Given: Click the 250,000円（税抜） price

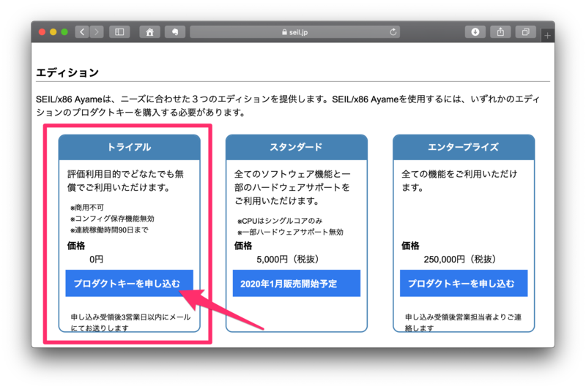Looking at the screenshot, I should (460, 259).
